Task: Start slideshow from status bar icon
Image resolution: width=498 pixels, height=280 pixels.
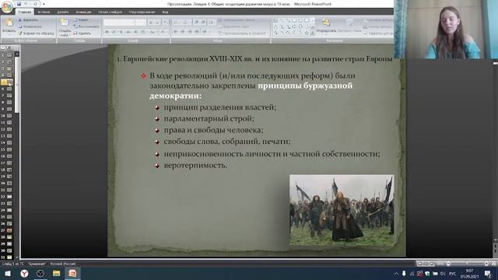Action: [432, 264]
